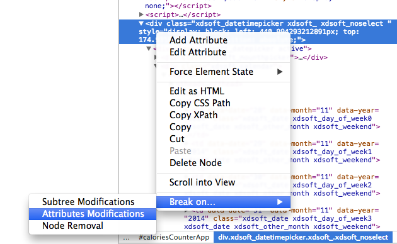Select Scroll into View
The height and width of the screenshot is (244, 397).
coord(202,182)
